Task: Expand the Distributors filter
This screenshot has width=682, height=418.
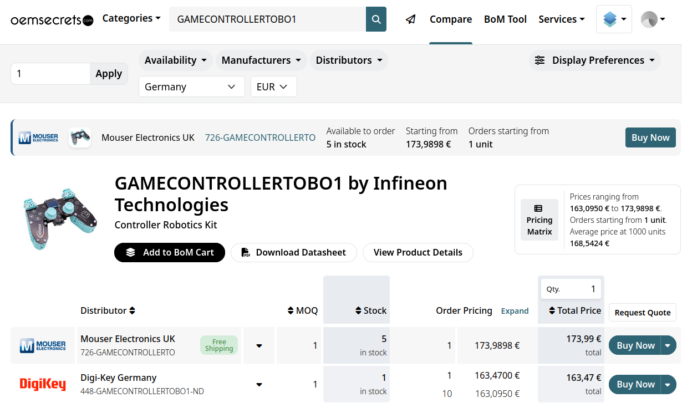Action: 349,60
